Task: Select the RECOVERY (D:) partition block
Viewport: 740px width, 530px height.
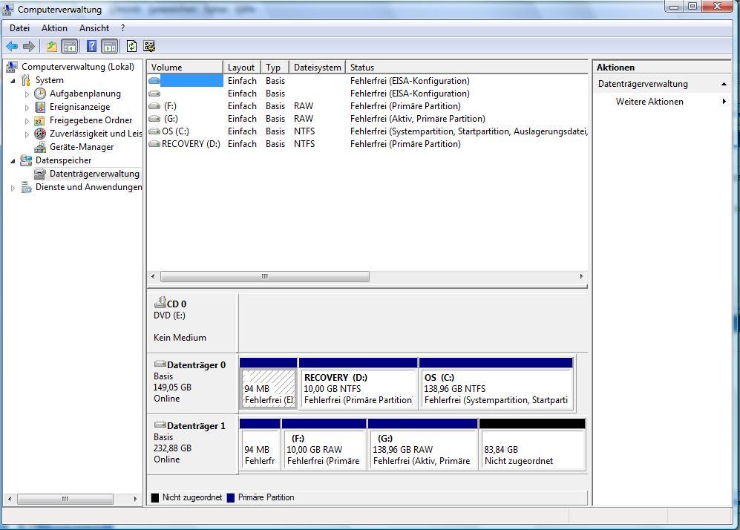Action: (358, 388)
